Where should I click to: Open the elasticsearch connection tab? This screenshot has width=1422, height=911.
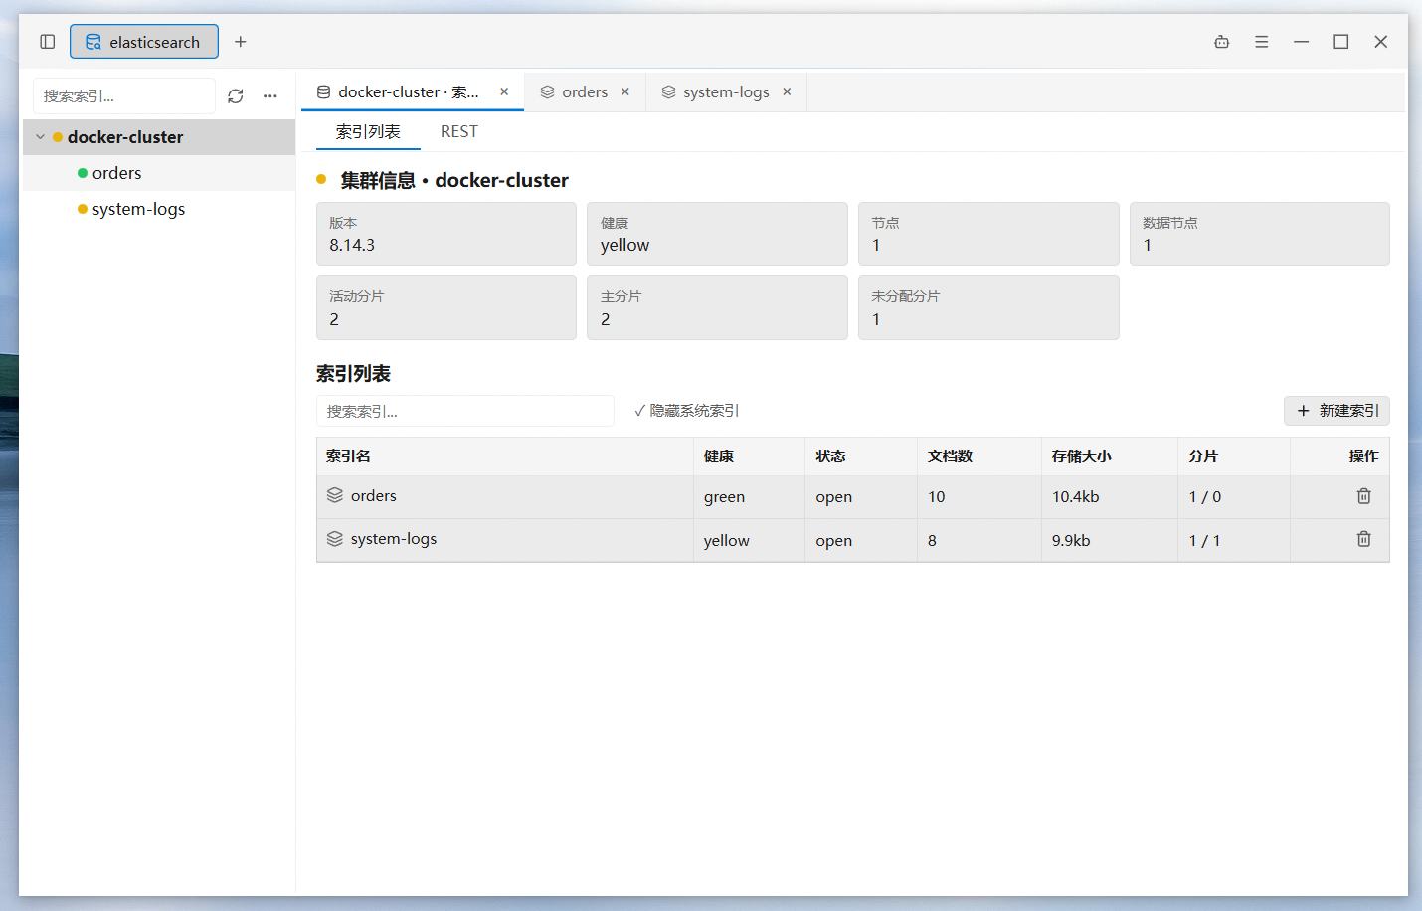point(144,42)
